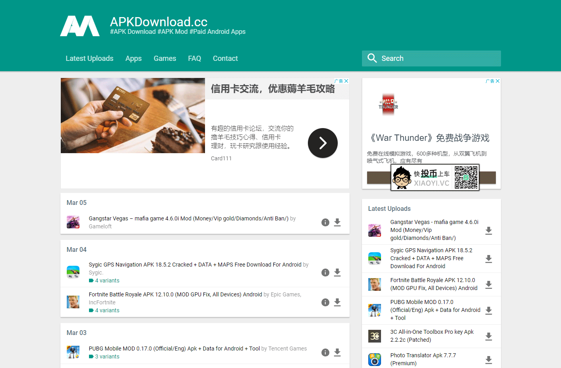Download PUBG Mobile MOD from Latest Uploads sidebar
The image size is (561, 368).
[489, 310]
